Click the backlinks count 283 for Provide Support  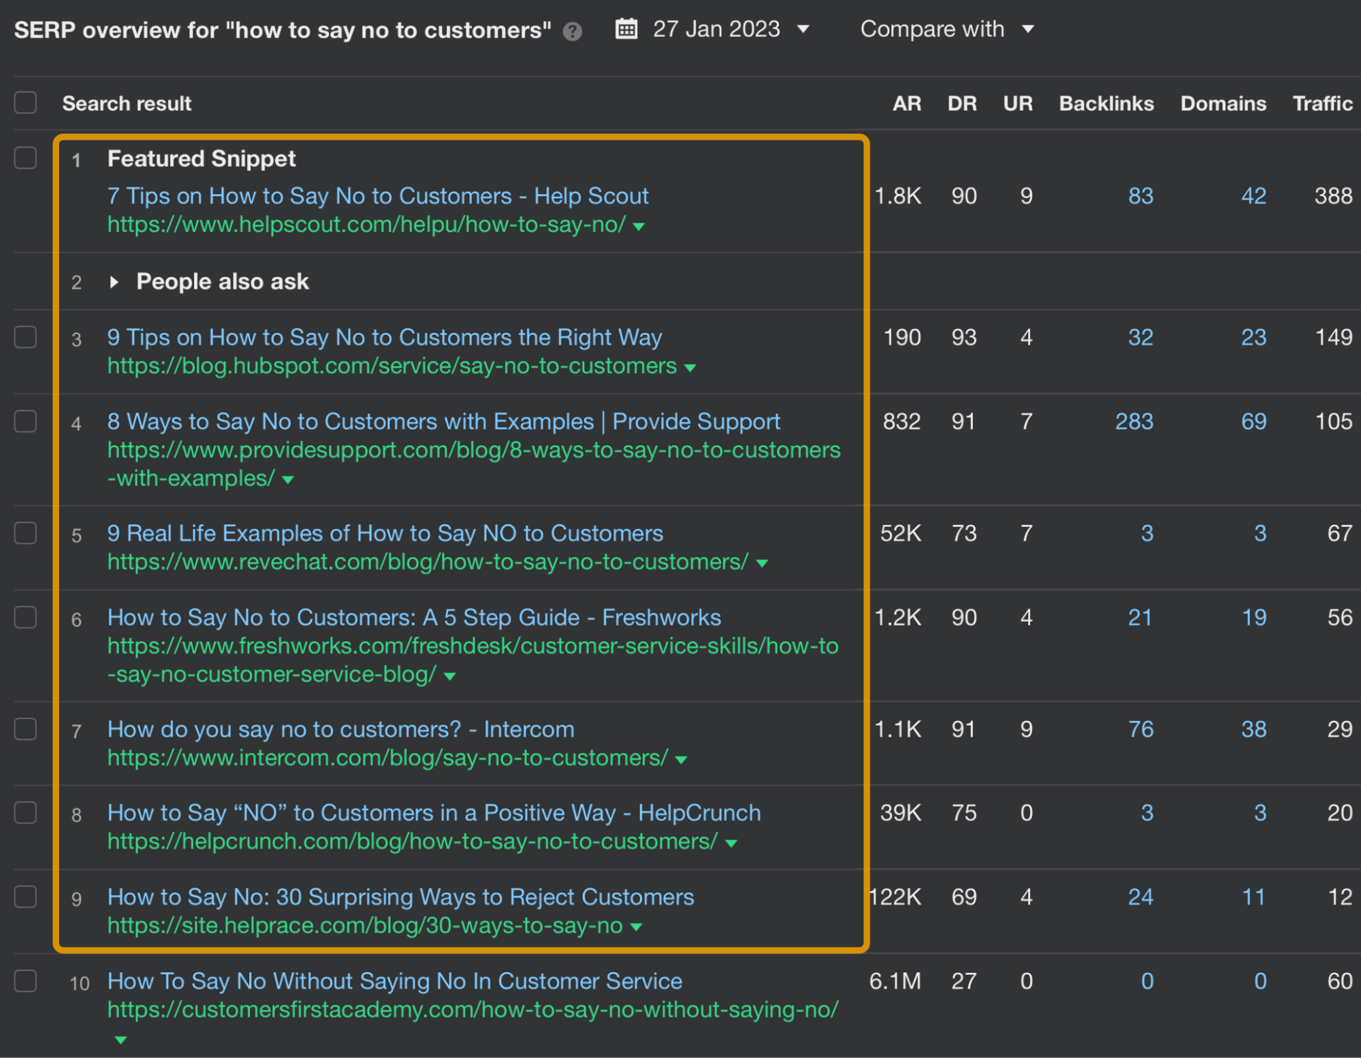(1133, 421)
